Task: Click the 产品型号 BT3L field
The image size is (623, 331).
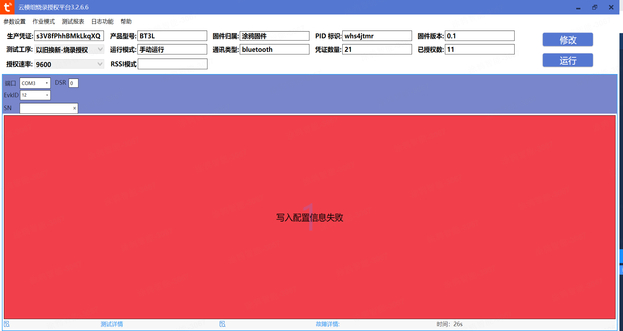Action: 172,36
